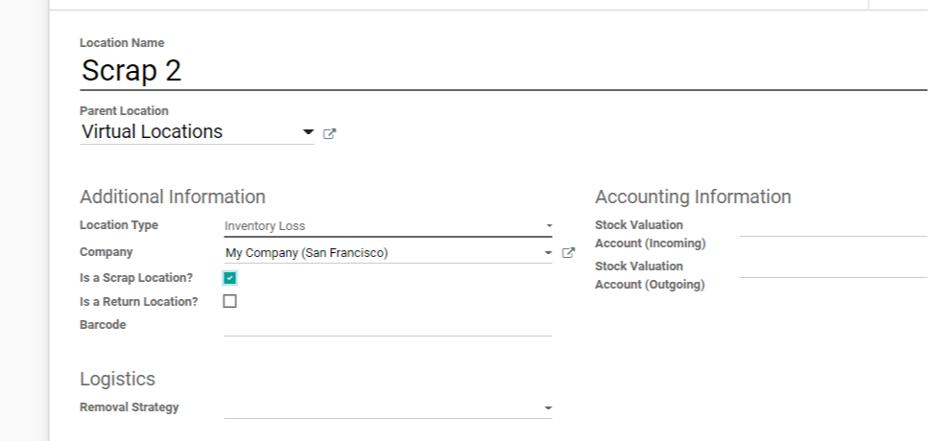Screen dimensions: 928x441
Task: Open Location Type dropdown
Action: pyautogui.click(x=388, y=226)
